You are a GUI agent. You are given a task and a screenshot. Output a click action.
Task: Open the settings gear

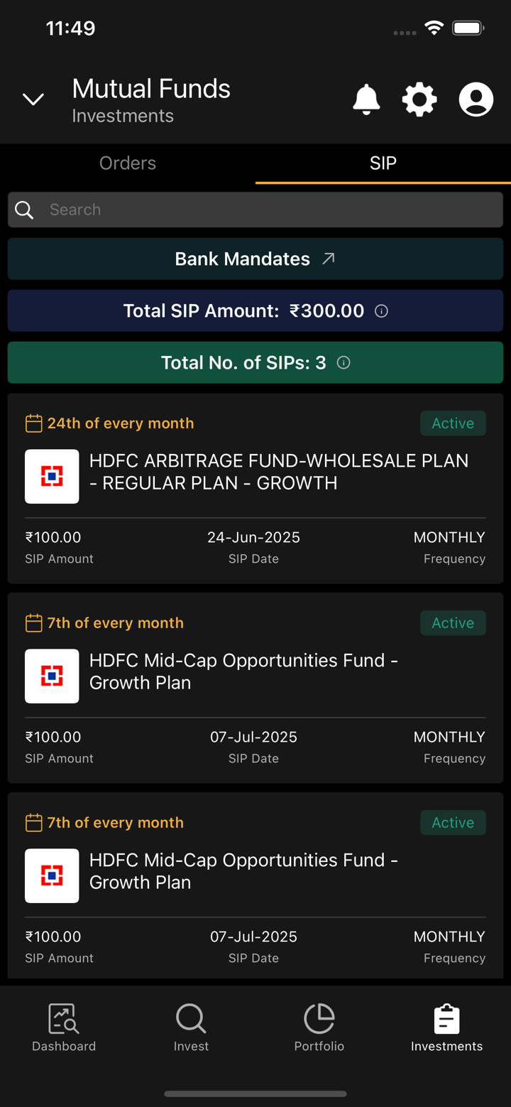[419, 99]
